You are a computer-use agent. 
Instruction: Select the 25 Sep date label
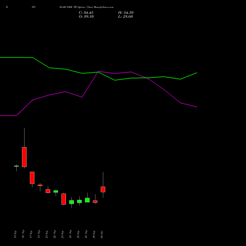point(78,234)
